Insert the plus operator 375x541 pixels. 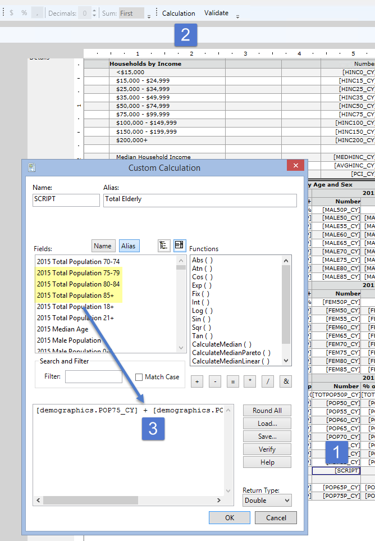click(197, 381)
